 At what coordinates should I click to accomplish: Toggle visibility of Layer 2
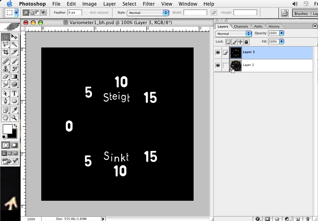click(x=218, y=65)
